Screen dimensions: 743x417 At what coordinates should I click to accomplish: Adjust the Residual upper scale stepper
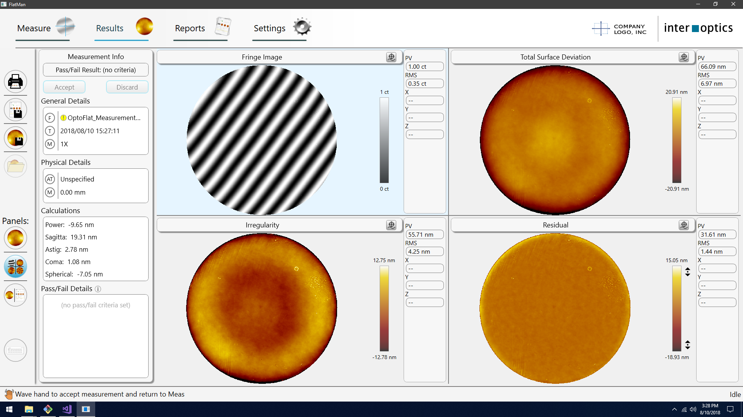(688, 272)
